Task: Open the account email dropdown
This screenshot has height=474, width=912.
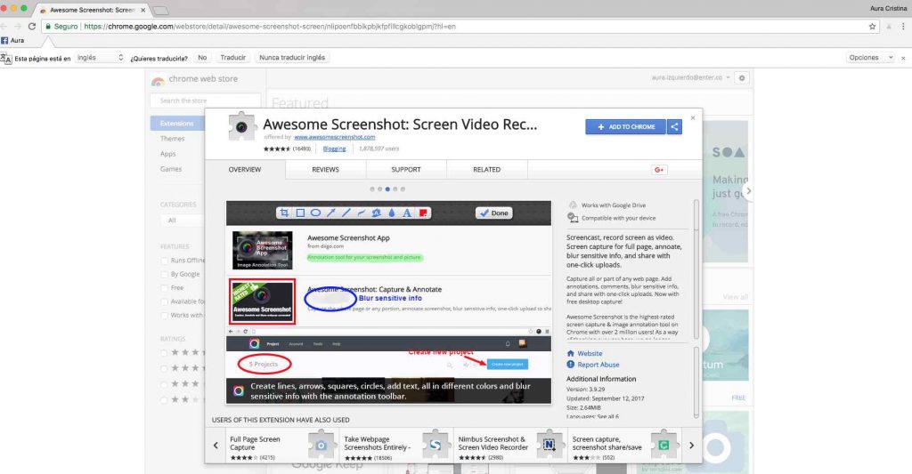Action: click(691, 77)
